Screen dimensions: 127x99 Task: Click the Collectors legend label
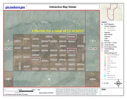pos(107,37)
